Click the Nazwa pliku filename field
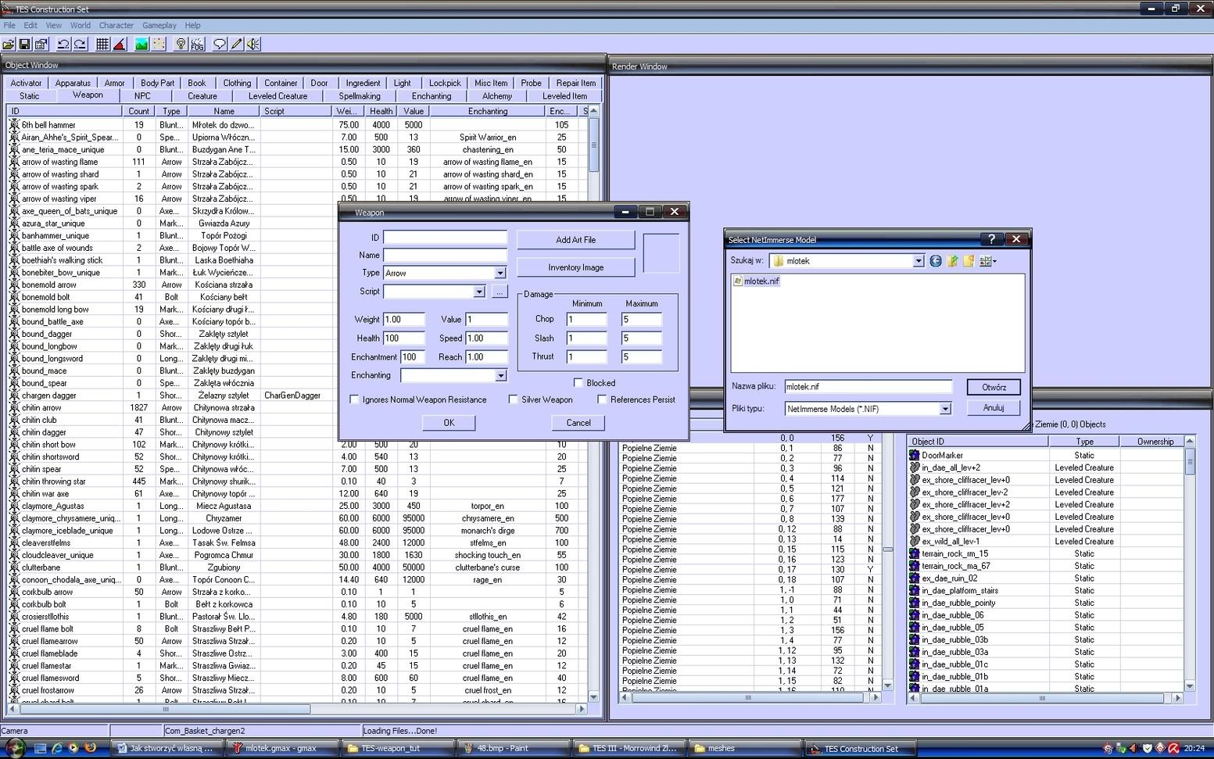This screenshot has height=759, width=1214. click(868, 386)
